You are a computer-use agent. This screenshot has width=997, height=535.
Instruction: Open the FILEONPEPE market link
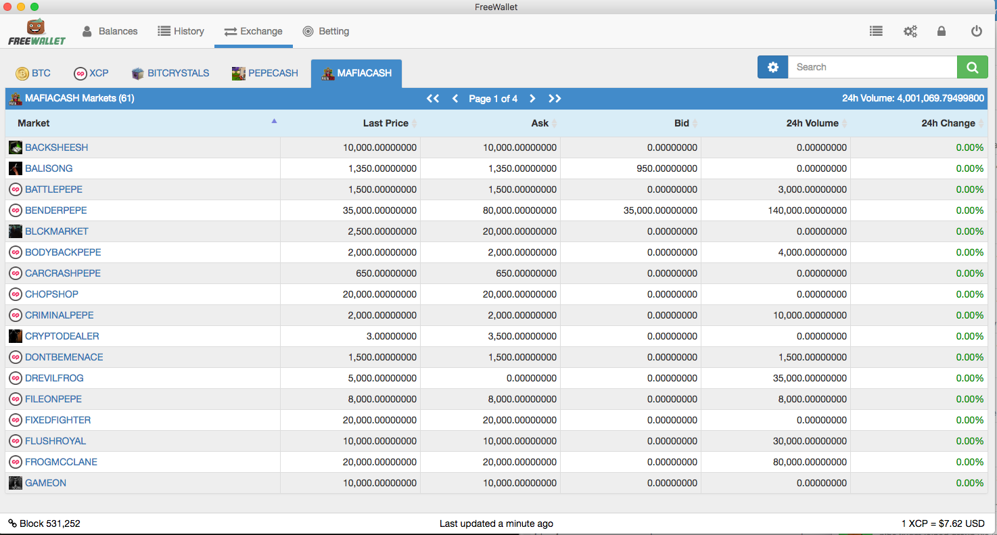(53, 399)
